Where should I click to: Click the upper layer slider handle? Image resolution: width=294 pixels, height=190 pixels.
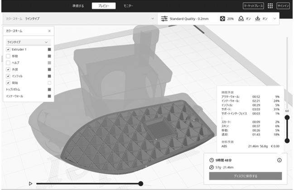(287, 118)
